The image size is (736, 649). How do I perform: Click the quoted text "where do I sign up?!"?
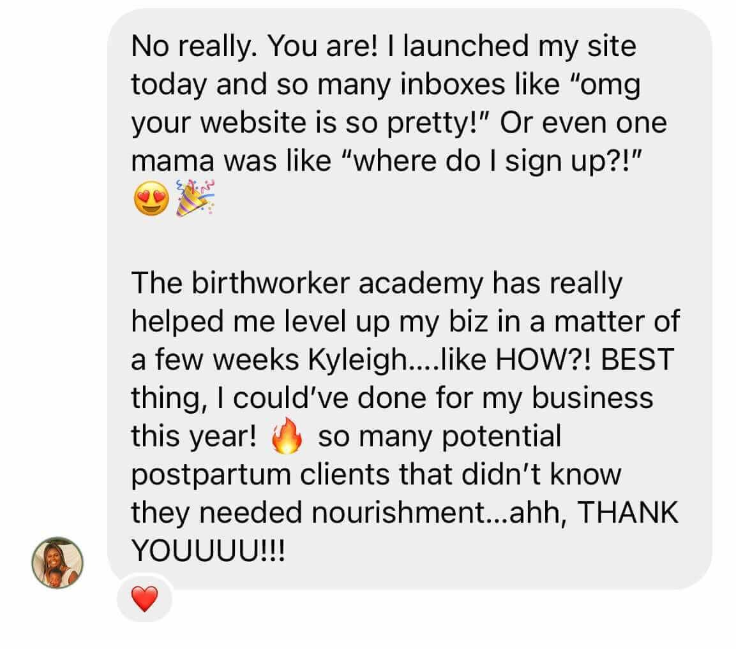point(493,161)
